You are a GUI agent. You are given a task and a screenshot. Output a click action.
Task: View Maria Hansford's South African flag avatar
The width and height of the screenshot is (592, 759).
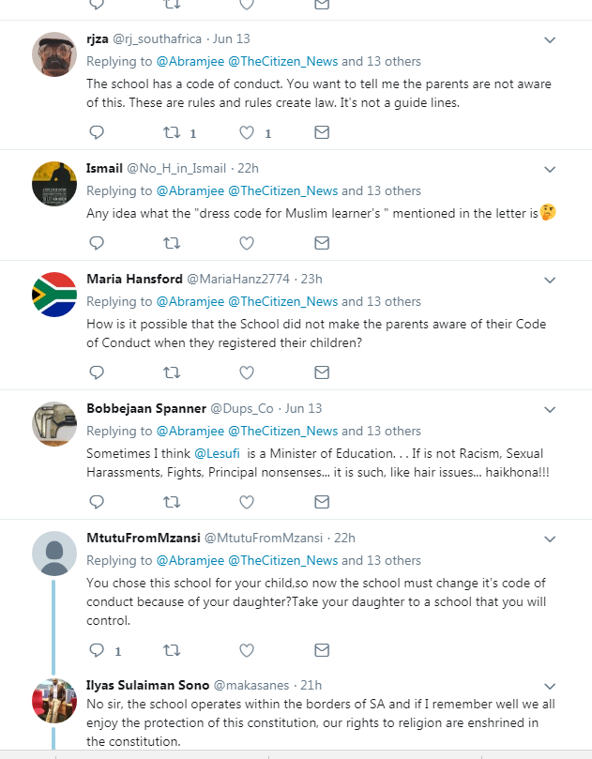pos(54,295)
